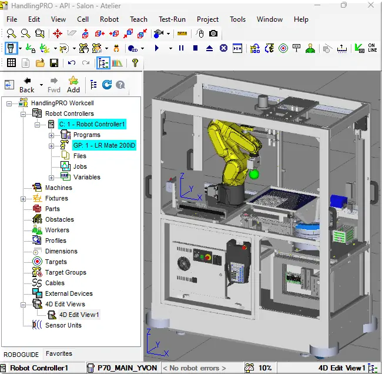Click the yellow Help question mark icon
The image size is (382, 374).
pos(135,63)
